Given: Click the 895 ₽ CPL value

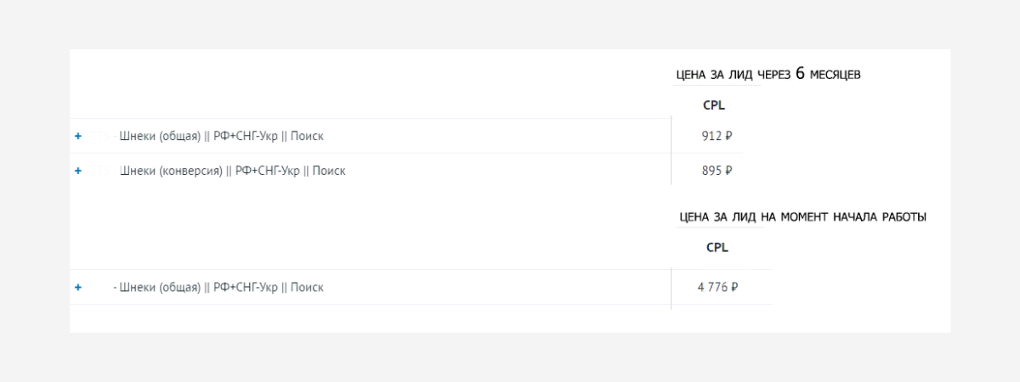Looking at the screenshot, I should (x=717, y=171).
